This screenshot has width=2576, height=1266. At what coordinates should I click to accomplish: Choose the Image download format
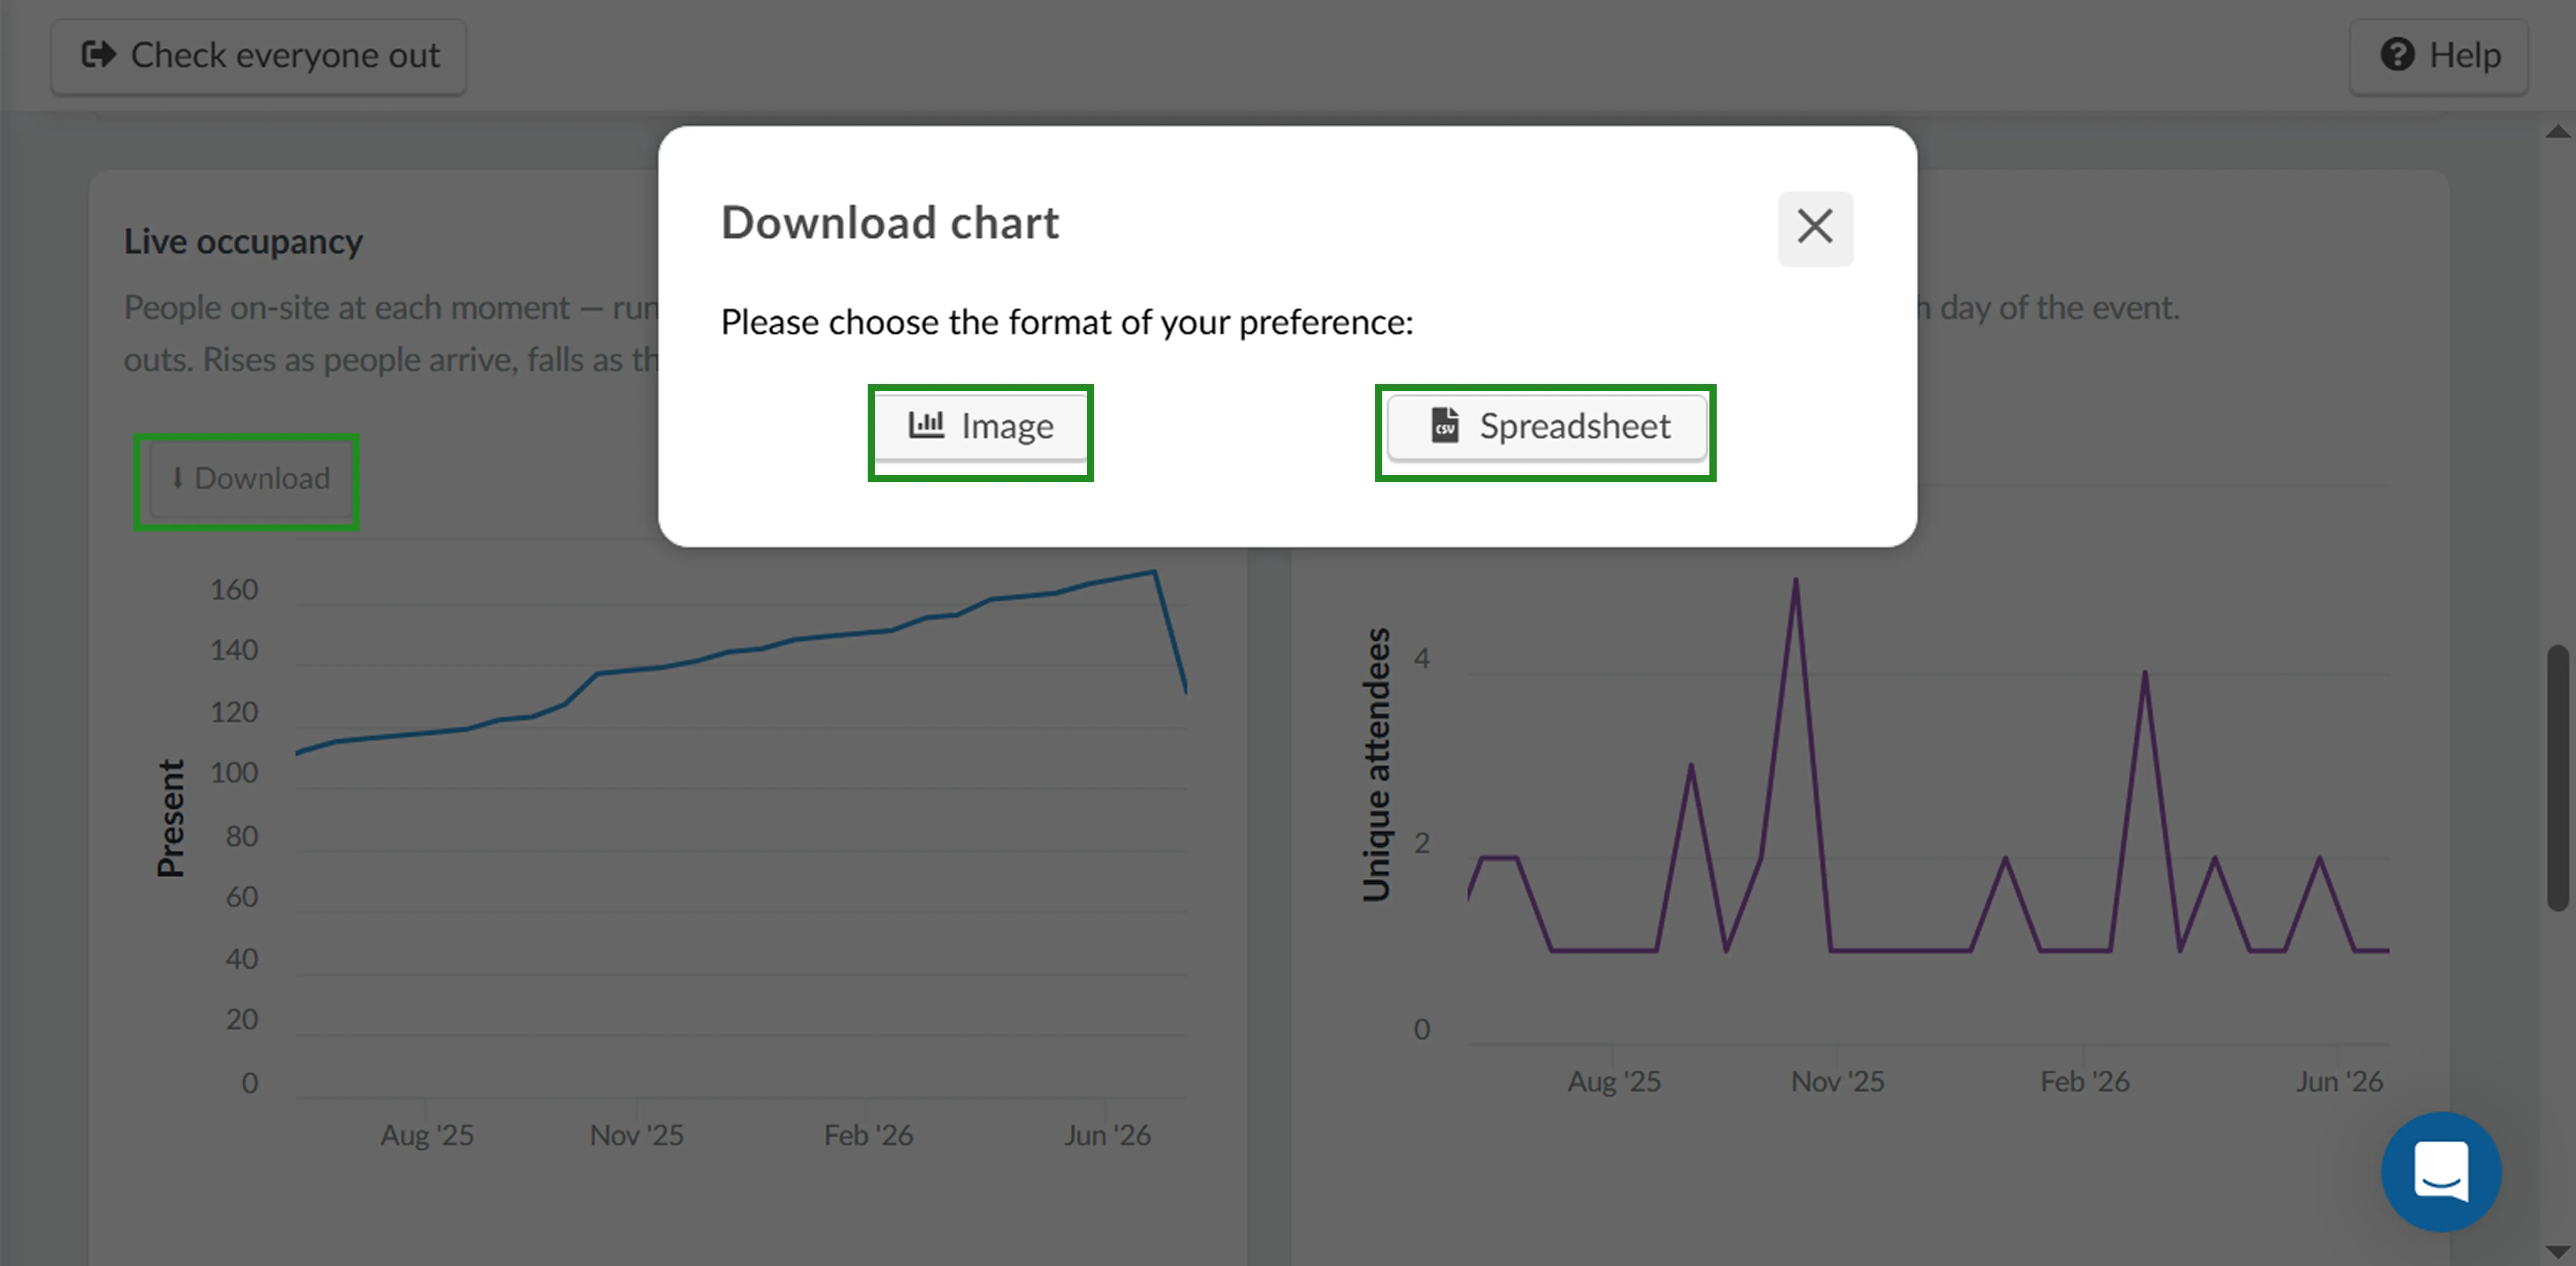click(980, 427)
